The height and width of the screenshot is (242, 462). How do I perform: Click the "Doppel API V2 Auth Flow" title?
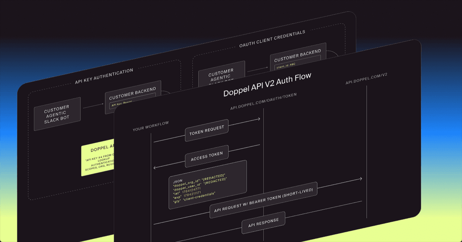[x=267, y=85]
